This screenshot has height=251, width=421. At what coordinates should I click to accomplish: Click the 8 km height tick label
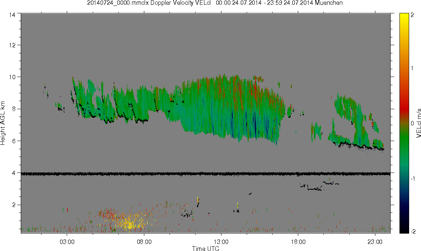pyautogui.click(x=14, y=109)
